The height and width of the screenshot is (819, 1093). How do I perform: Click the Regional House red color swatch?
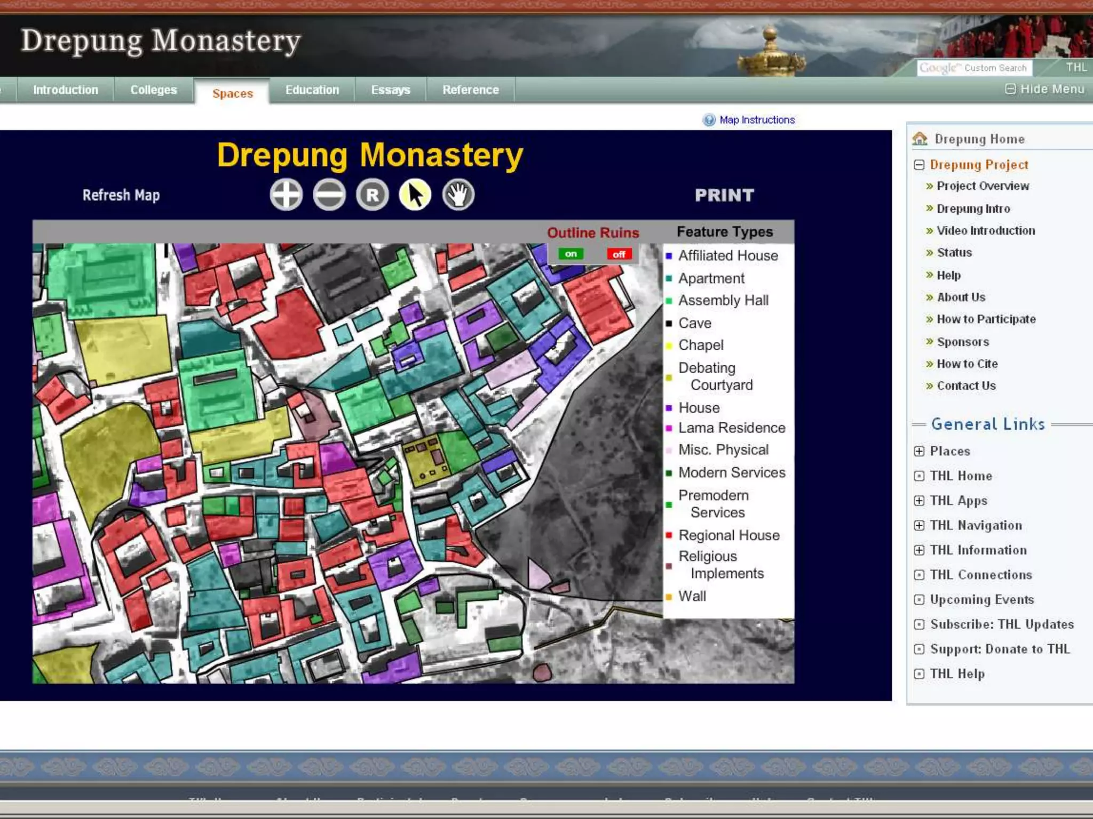tap(669, 535)
